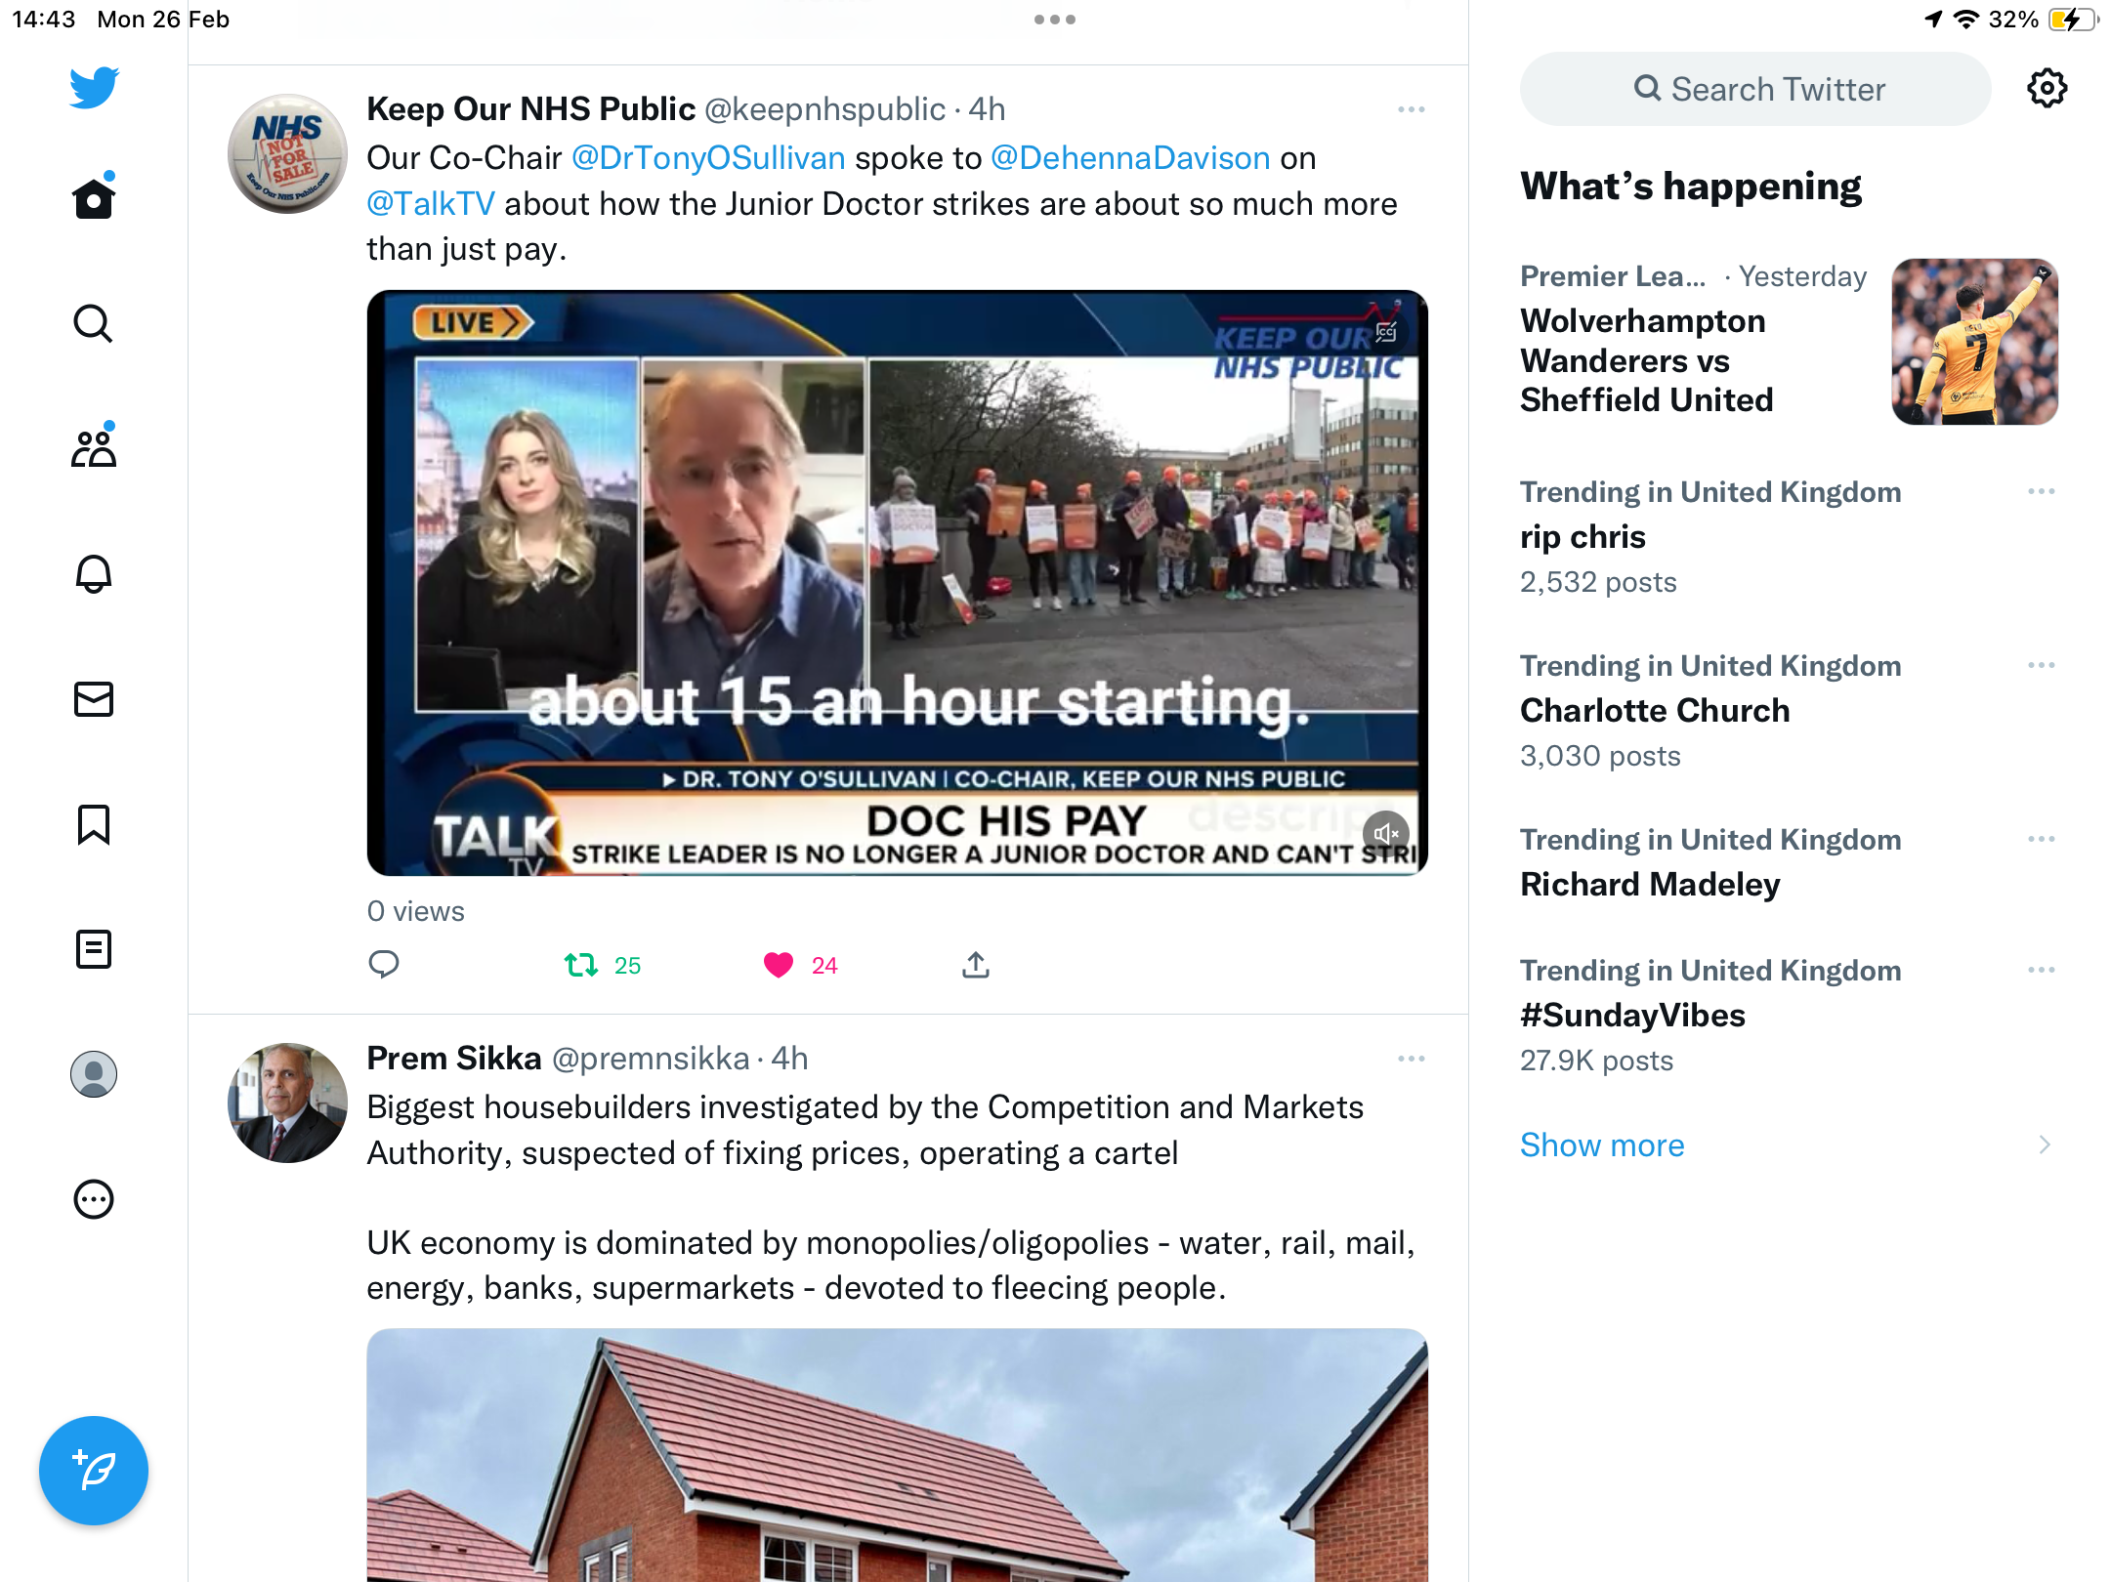
Task: Open the Communities icon
Action: point(94,448)
